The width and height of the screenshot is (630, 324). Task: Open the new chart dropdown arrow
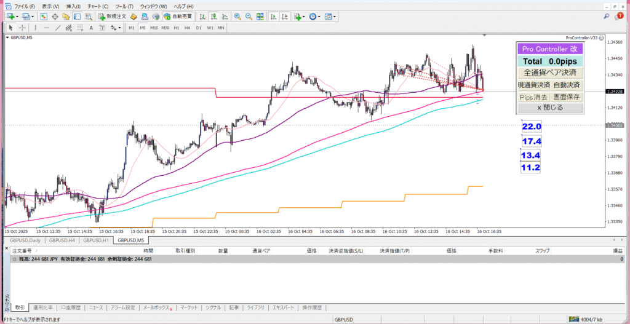17,16
